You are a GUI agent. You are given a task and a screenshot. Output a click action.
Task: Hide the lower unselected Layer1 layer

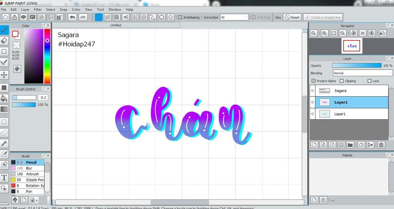(x=312, y=114)
